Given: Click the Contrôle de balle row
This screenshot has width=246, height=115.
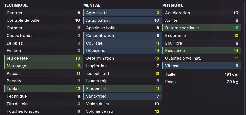Looking at the screenshot, I should pos(43,20).
